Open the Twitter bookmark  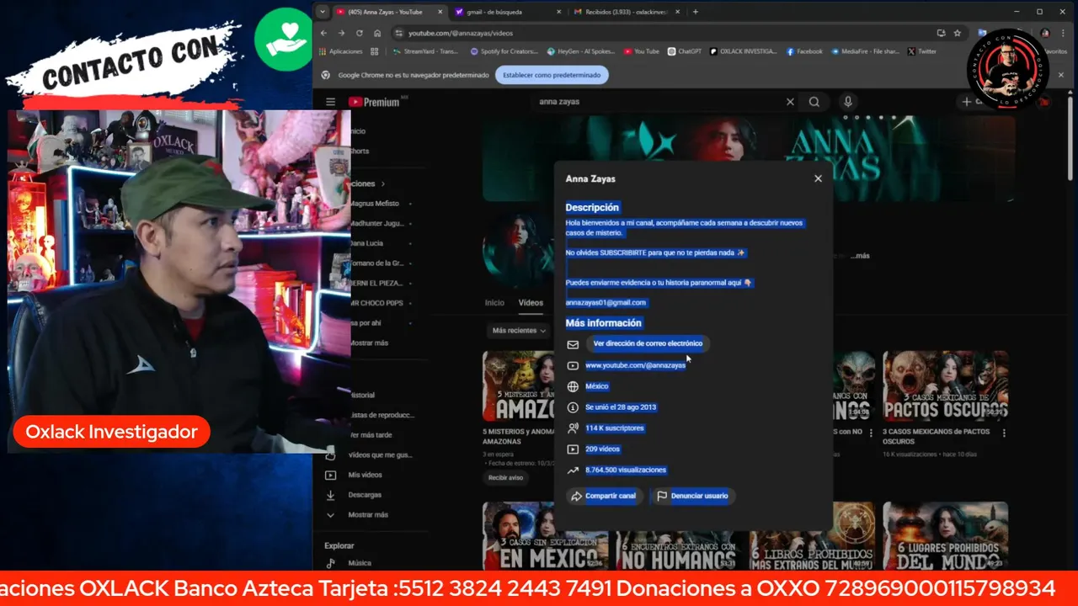click(x=922, y=51)
